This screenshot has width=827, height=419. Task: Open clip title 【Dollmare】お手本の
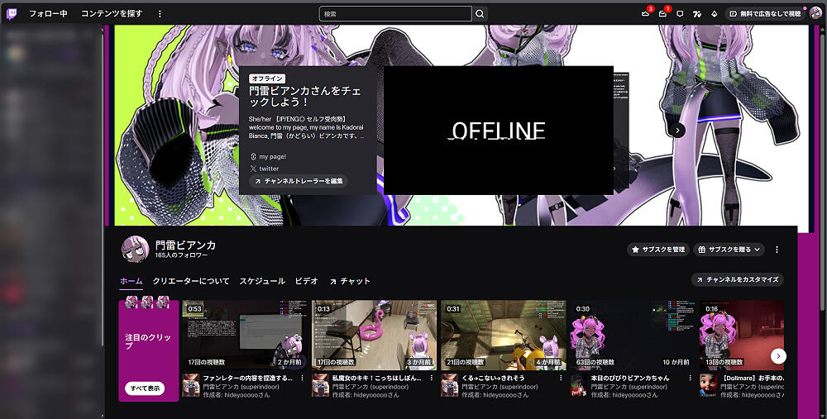tap(752, 378)
